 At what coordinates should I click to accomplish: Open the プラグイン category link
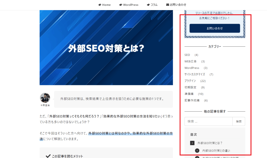click(190, 81)
